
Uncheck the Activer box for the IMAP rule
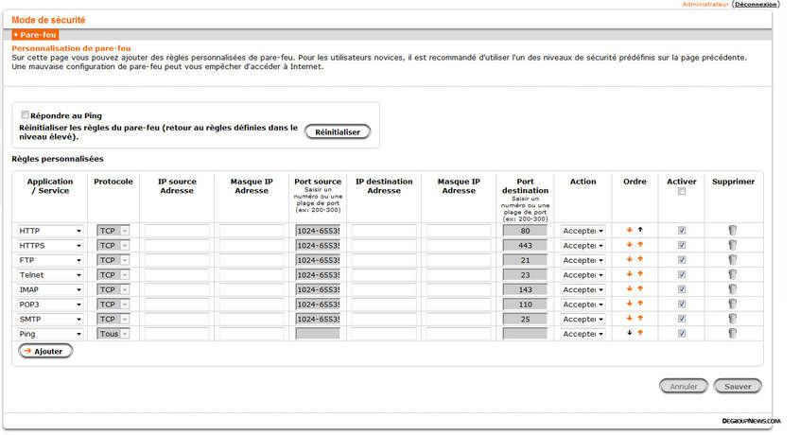[x=682, y=289]
